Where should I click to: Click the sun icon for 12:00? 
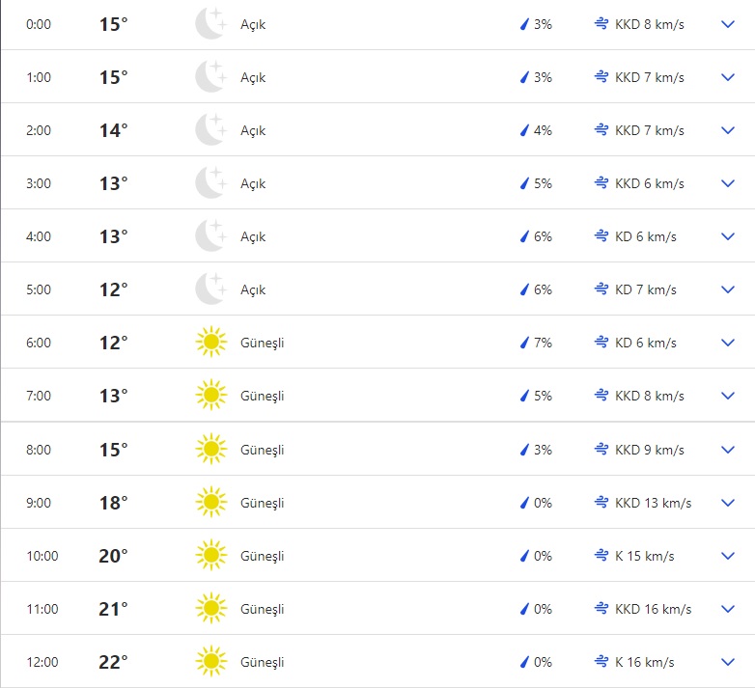click(x=210, y=662)
